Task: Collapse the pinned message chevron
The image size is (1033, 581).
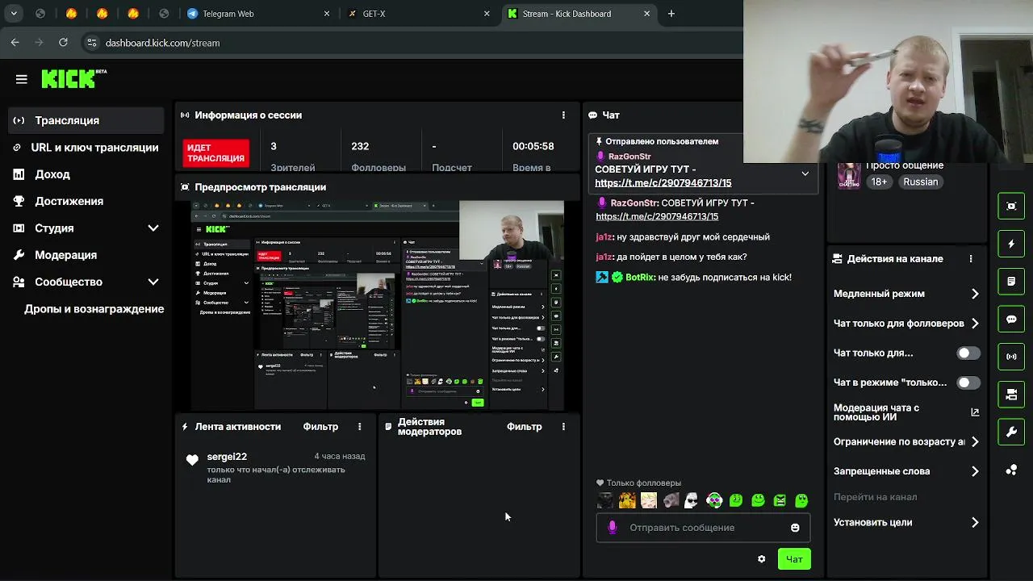Action: [x=805, y=173]
